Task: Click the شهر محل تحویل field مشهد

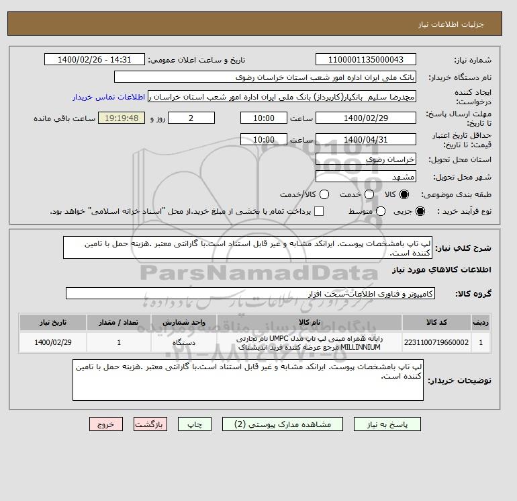Action: pos(366,176)
